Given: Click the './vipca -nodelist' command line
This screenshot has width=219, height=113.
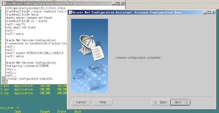Looking at the screenshot, I should pos(36,11).
